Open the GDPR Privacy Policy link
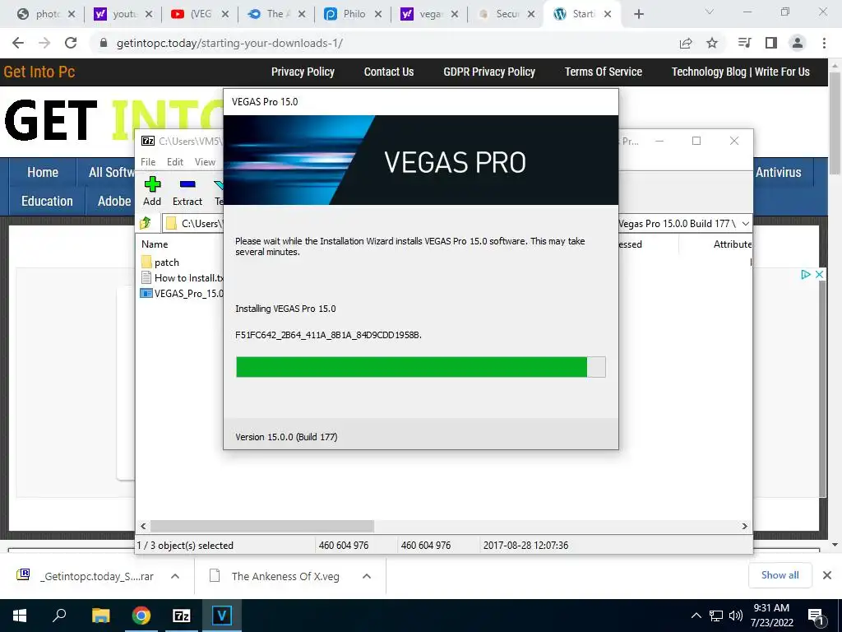 pyautogui.click(x=489, y=72)
